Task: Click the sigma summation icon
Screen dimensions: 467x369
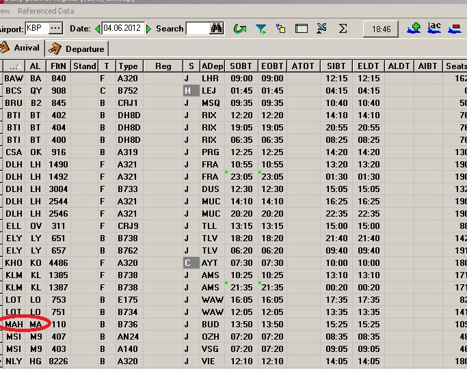Action: click(343, 29)
